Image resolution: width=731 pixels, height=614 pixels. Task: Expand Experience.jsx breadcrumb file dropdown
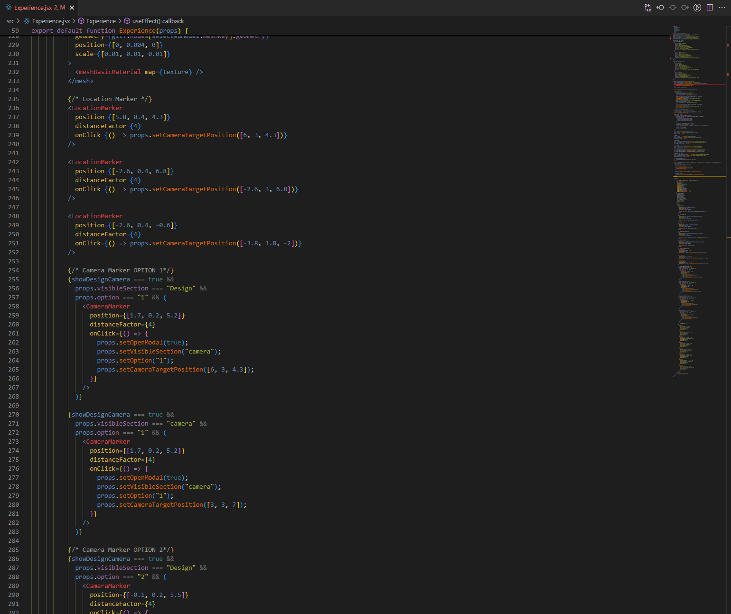(x=51, y=21)
